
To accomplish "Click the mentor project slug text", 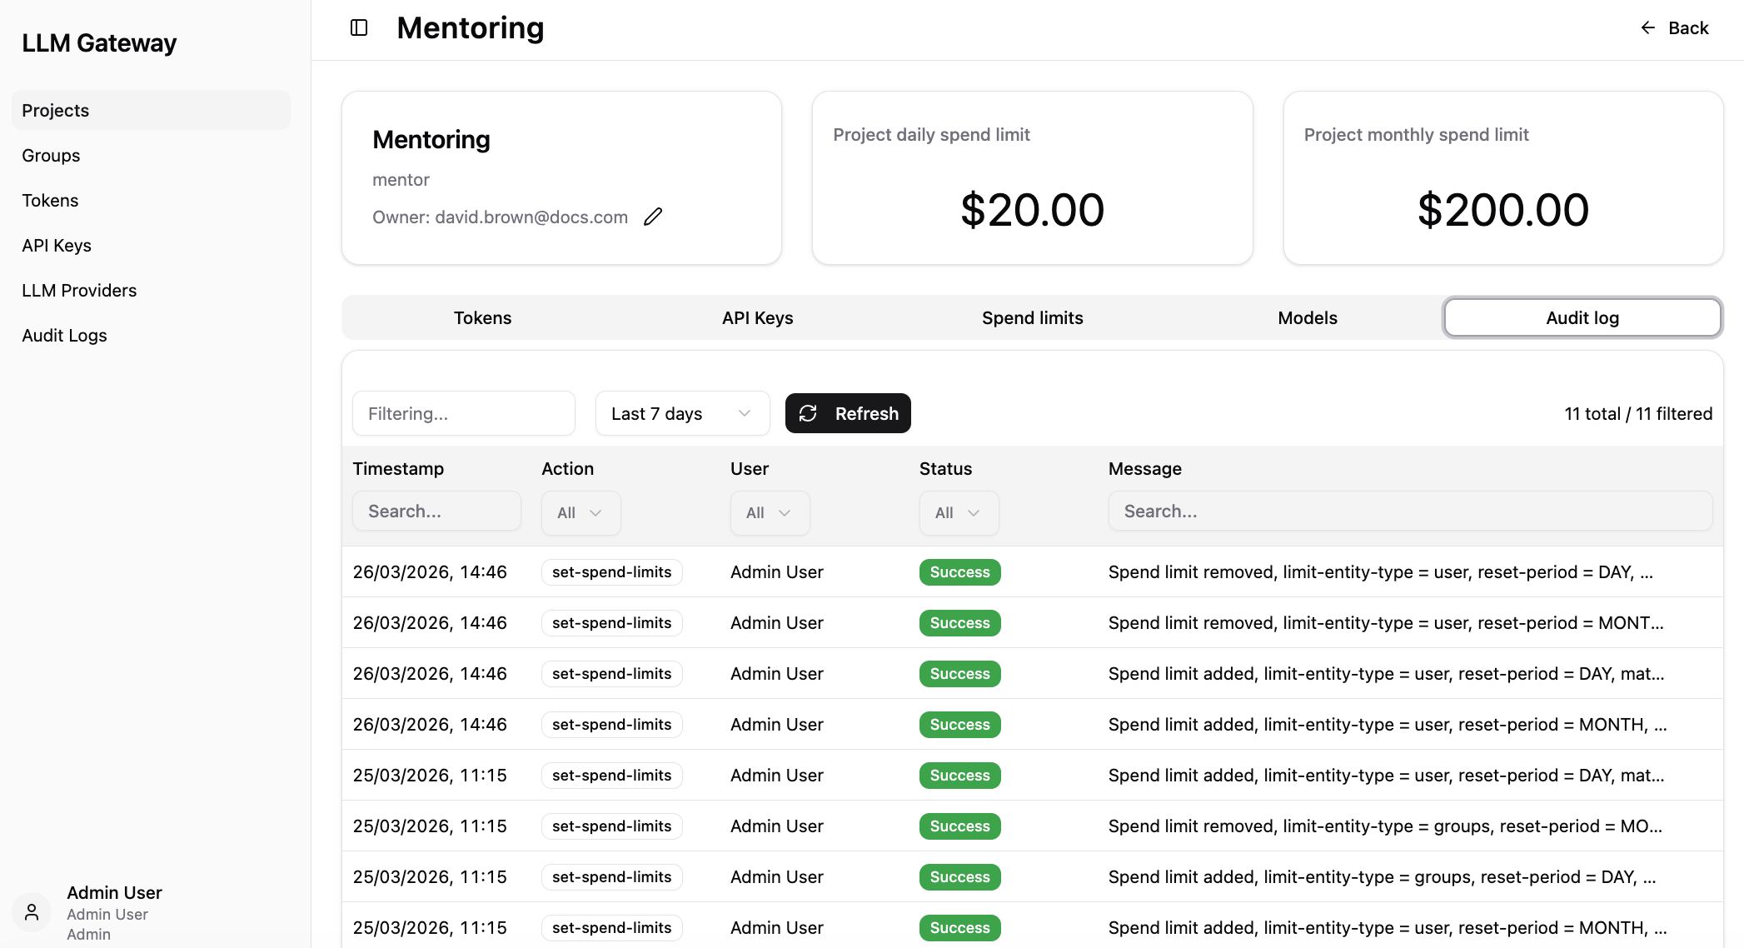I will (401, 179).
